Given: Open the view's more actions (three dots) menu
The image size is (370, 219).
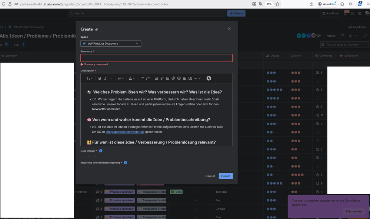Looking at the screenshot, I should pos(358,36).
